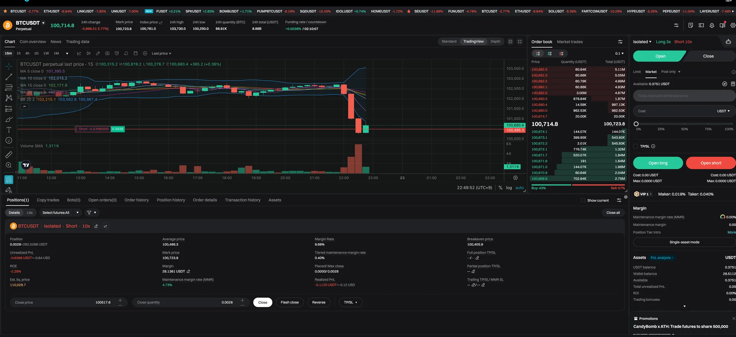Open the order book settings

point(620,42)
